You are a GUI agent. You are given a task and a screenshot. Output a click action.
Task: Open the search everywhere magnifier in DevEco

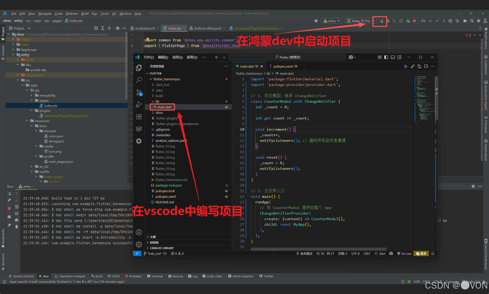click(x=472, y=21)
